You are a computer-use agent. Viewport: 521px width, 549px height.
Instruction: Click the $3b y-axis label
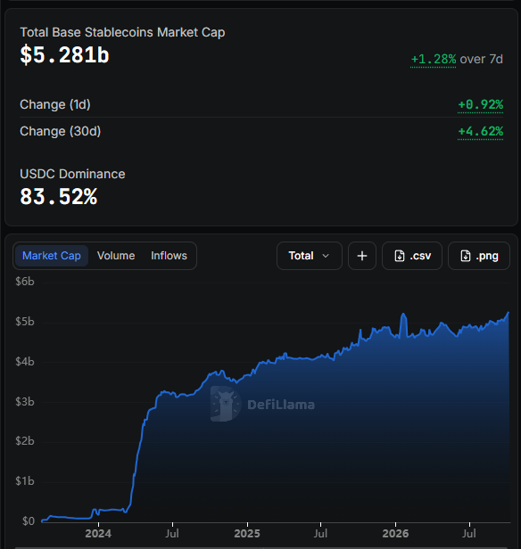click(x=25, y=401)
